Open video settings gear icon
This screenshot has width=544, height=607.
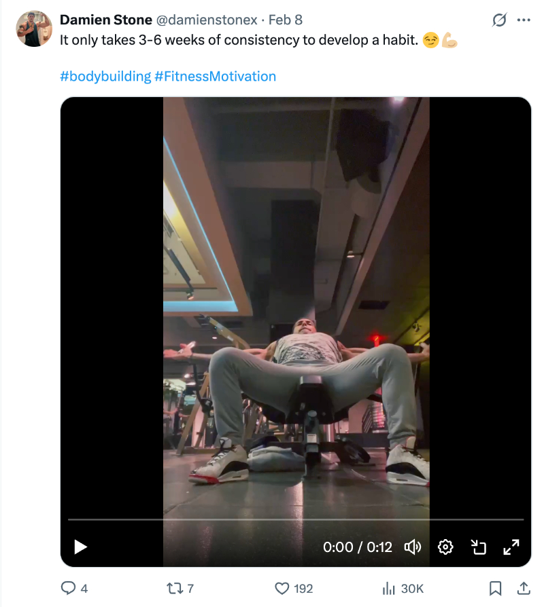(x=445, y=547)
